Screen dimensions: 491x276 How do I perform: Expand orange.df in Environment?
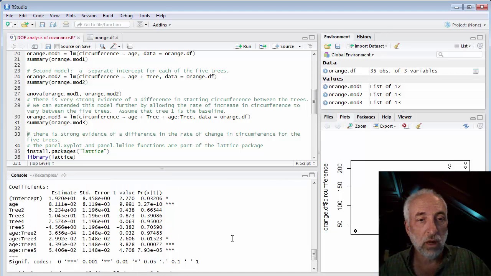[325, 71]
